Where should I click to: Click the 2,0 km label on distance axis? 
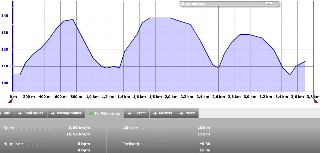(171, 97)
